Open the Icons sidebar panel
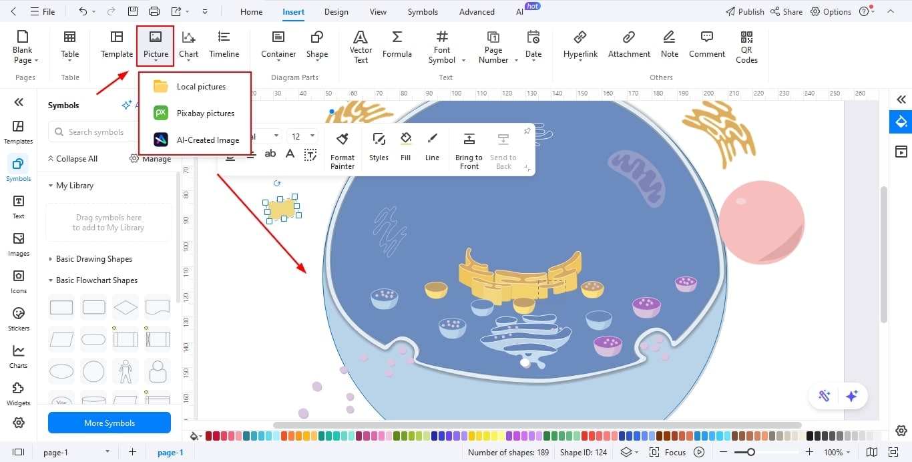Viewport: 912px width, 462px height. [19, 282]
